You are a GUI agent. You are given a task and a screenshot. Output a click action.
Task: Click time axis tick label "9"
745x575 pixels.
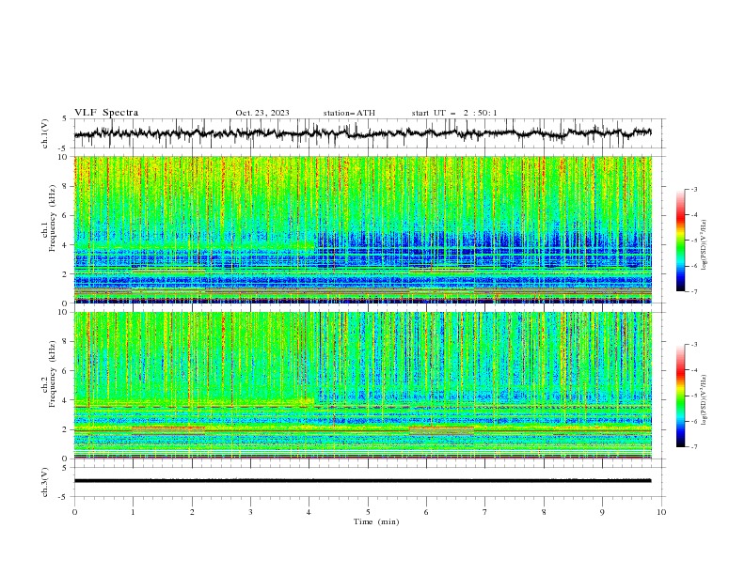(602, 512)
